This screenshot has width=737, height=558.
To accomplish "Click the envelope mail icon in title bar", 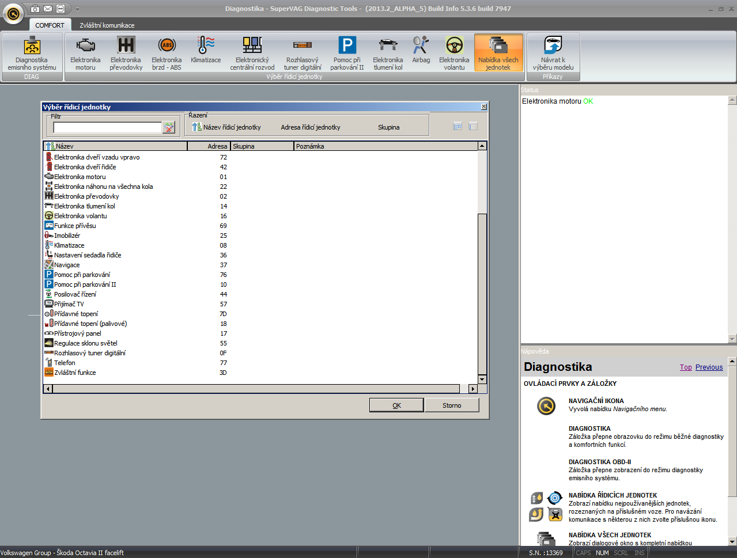I will click(x=48, y=9).
